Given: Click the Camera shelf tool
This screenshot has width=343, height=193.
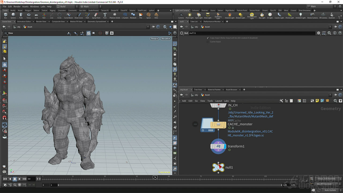Looking at the screenshot, I should click(181, 16).
